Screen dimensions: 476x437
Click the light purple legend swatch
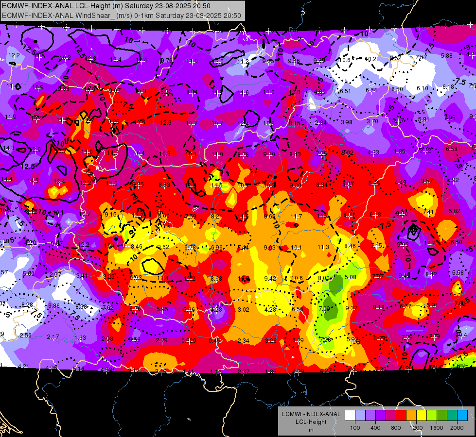(370, 416)
